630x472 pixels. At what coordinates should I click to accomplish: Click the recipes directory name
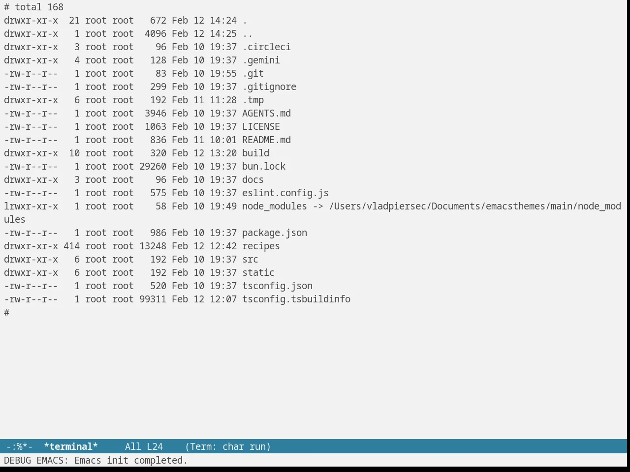tap(261, 246)
